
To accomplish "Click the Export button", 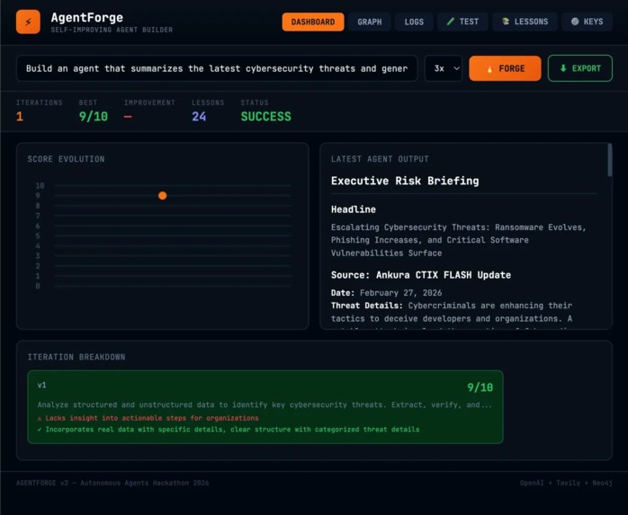I will 580,68.
